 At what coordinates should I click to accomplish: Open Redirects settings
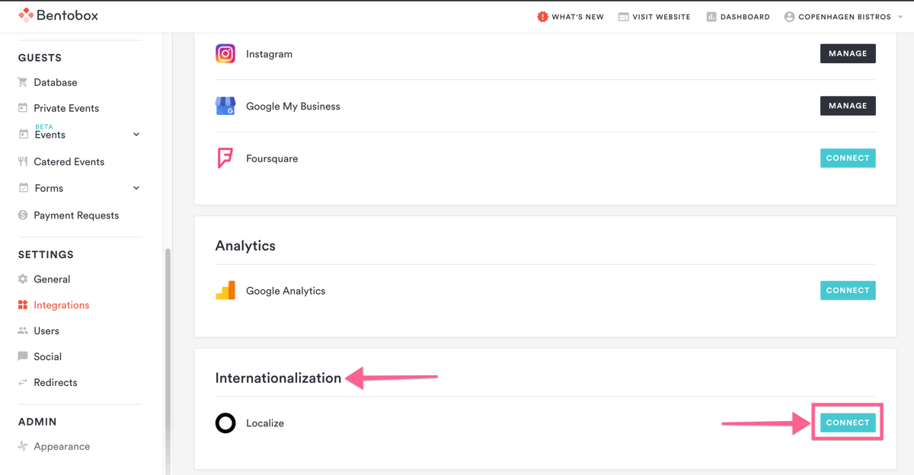click(x=56, y=382)
